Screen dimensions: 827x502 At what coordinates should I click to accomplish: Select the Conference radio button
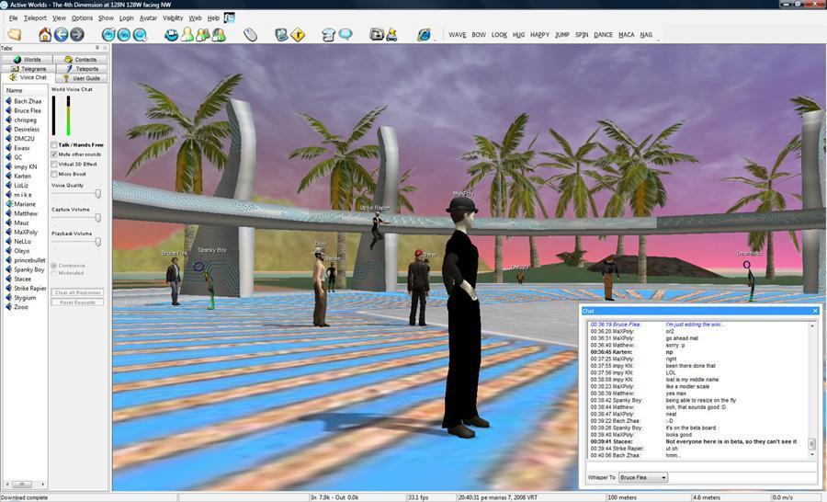tap(54, 266)
